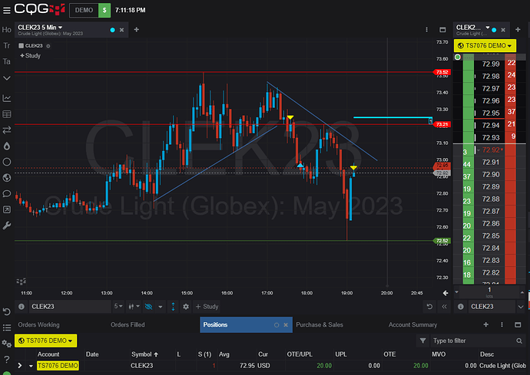Click the 72.95 price row in DOM
530x375 pixels.
click(x=489, y=113)
